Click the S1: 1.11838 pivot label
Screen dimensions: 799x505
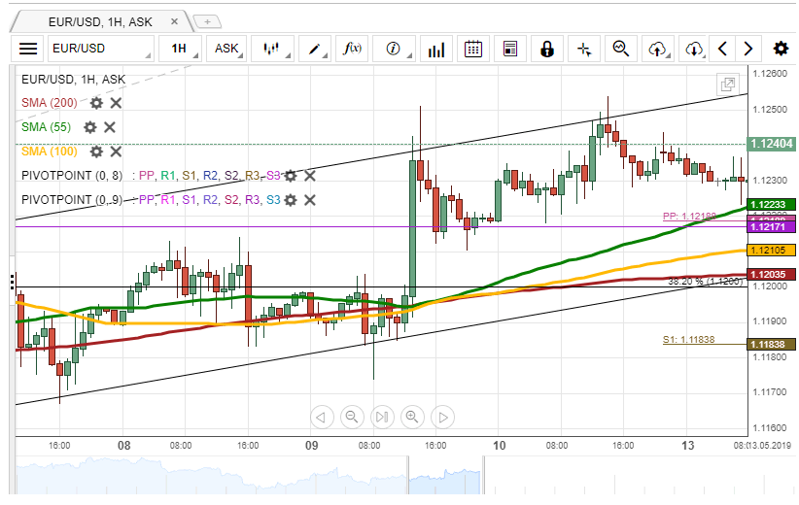tap(689, 340)
